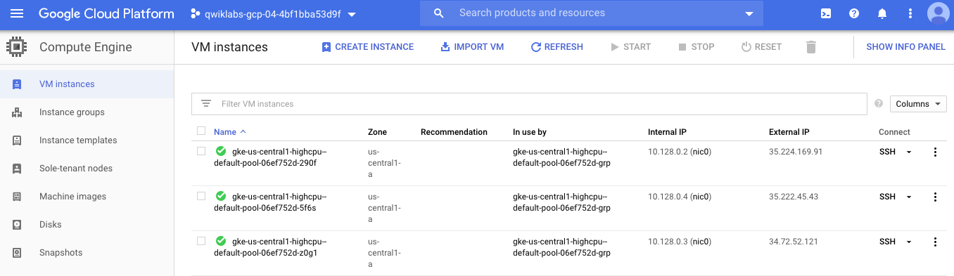This screenshot has height=276, width=954.
Task: Open more actions for instance 5f6s
Action: [935, 197]
